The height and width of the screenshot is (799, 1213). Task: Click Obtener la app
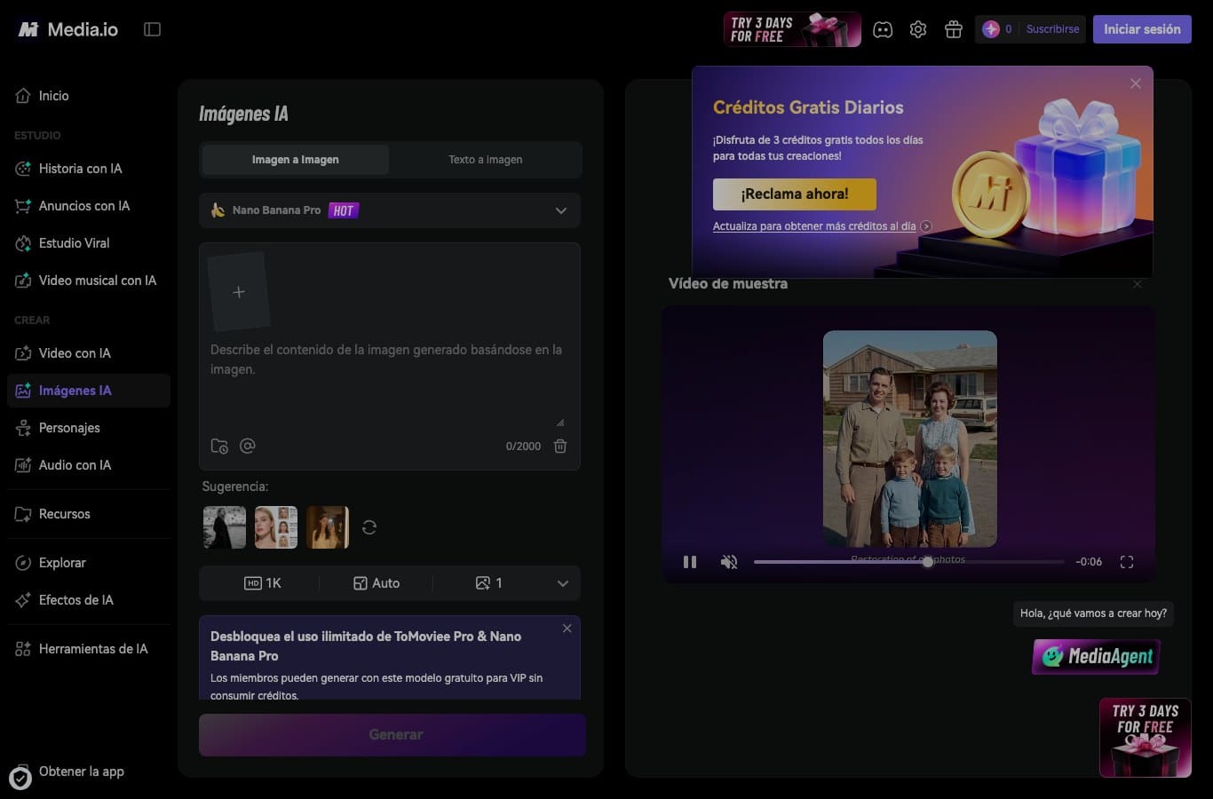pos(82,771)
